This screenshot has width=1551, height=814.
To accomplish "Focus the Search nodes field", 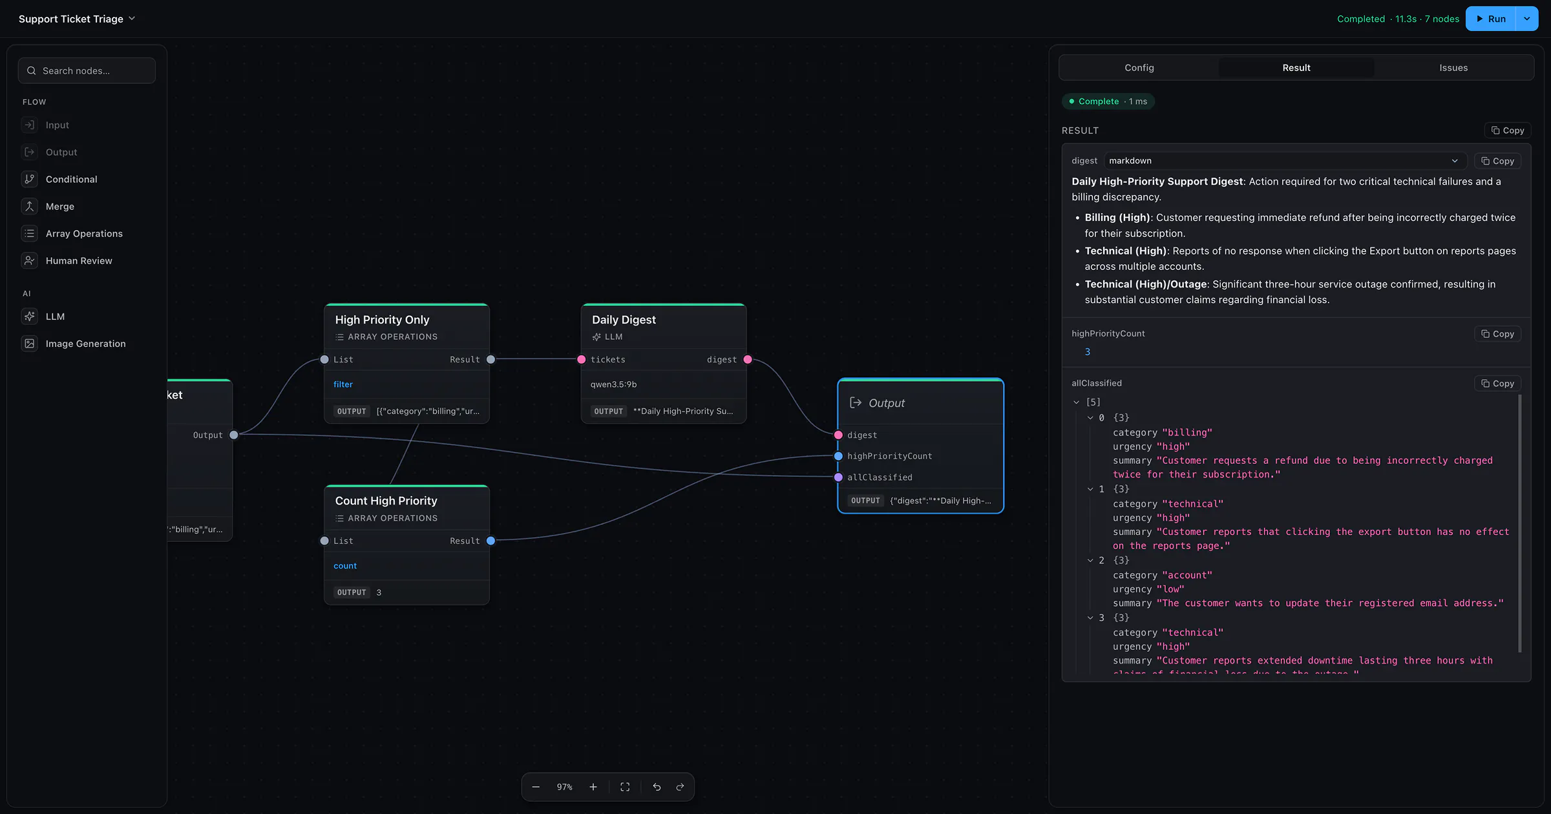I will coord(87,70).
